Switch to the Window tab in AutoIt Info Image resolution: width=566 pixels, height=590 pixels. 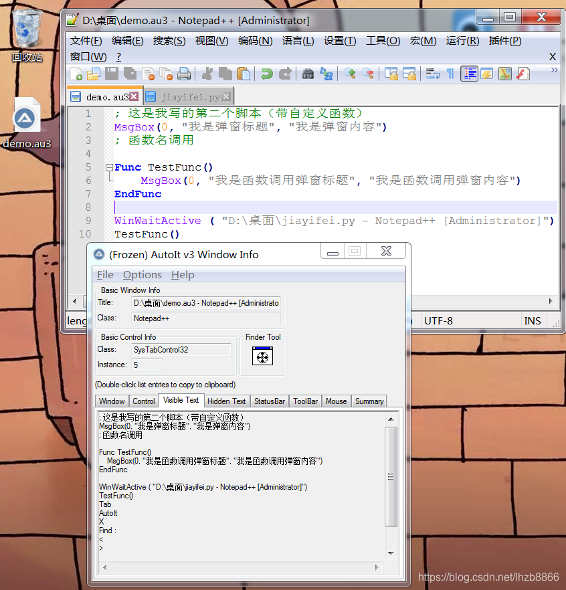112,401
